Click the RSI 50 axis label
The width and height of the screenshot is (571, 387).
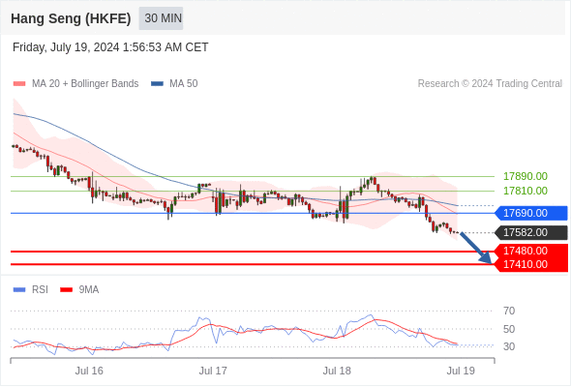pyautogui.click(x=509, y=329)
